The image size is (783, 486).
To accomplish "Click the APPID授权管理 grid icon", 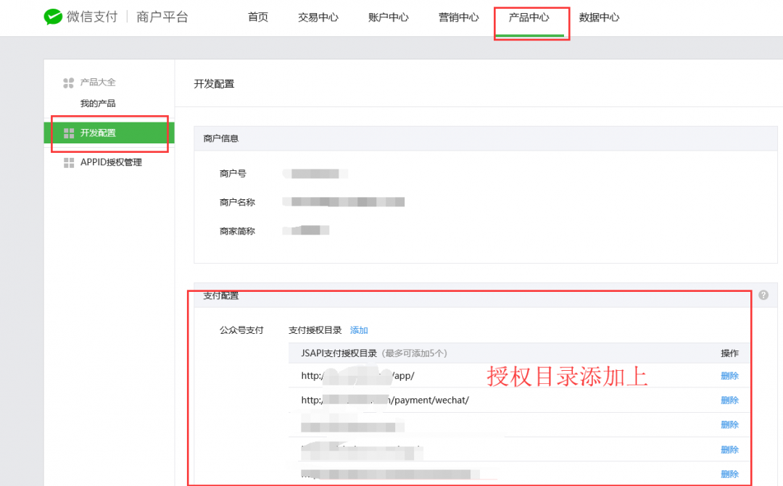I will tap(69, 163).
